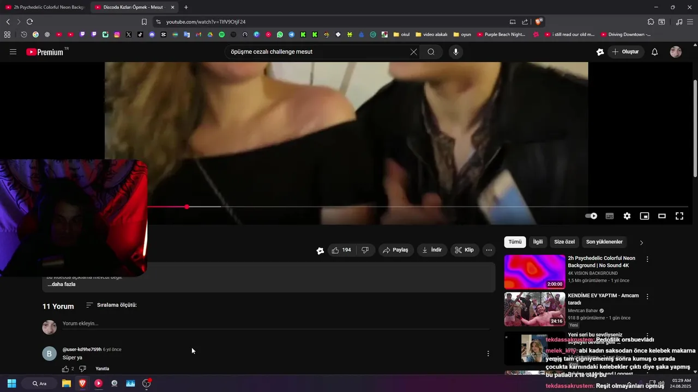
Task: Go back to previous page
Action: click(x=8, y=22)
